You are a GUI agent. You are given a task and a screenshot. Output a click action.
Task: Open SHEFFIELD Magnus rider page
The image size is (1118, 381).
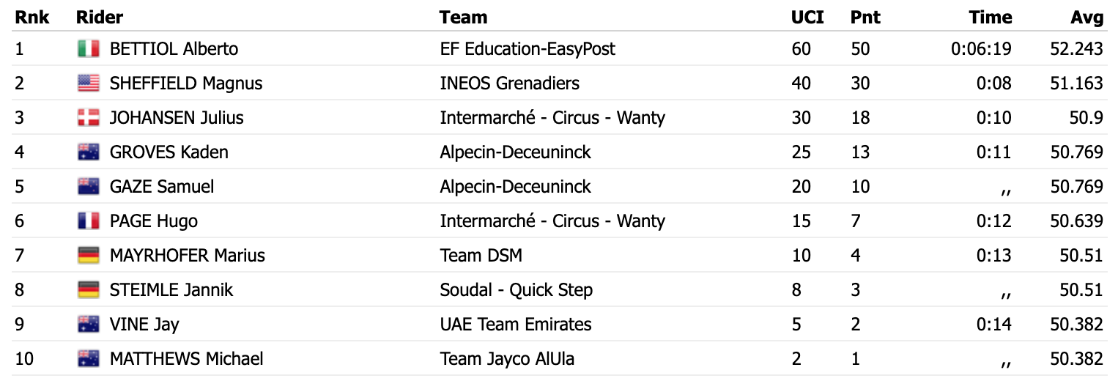point(186,84)
